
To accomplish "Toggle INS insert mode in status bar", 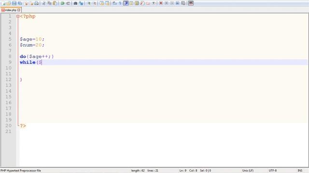I will 300,171.
